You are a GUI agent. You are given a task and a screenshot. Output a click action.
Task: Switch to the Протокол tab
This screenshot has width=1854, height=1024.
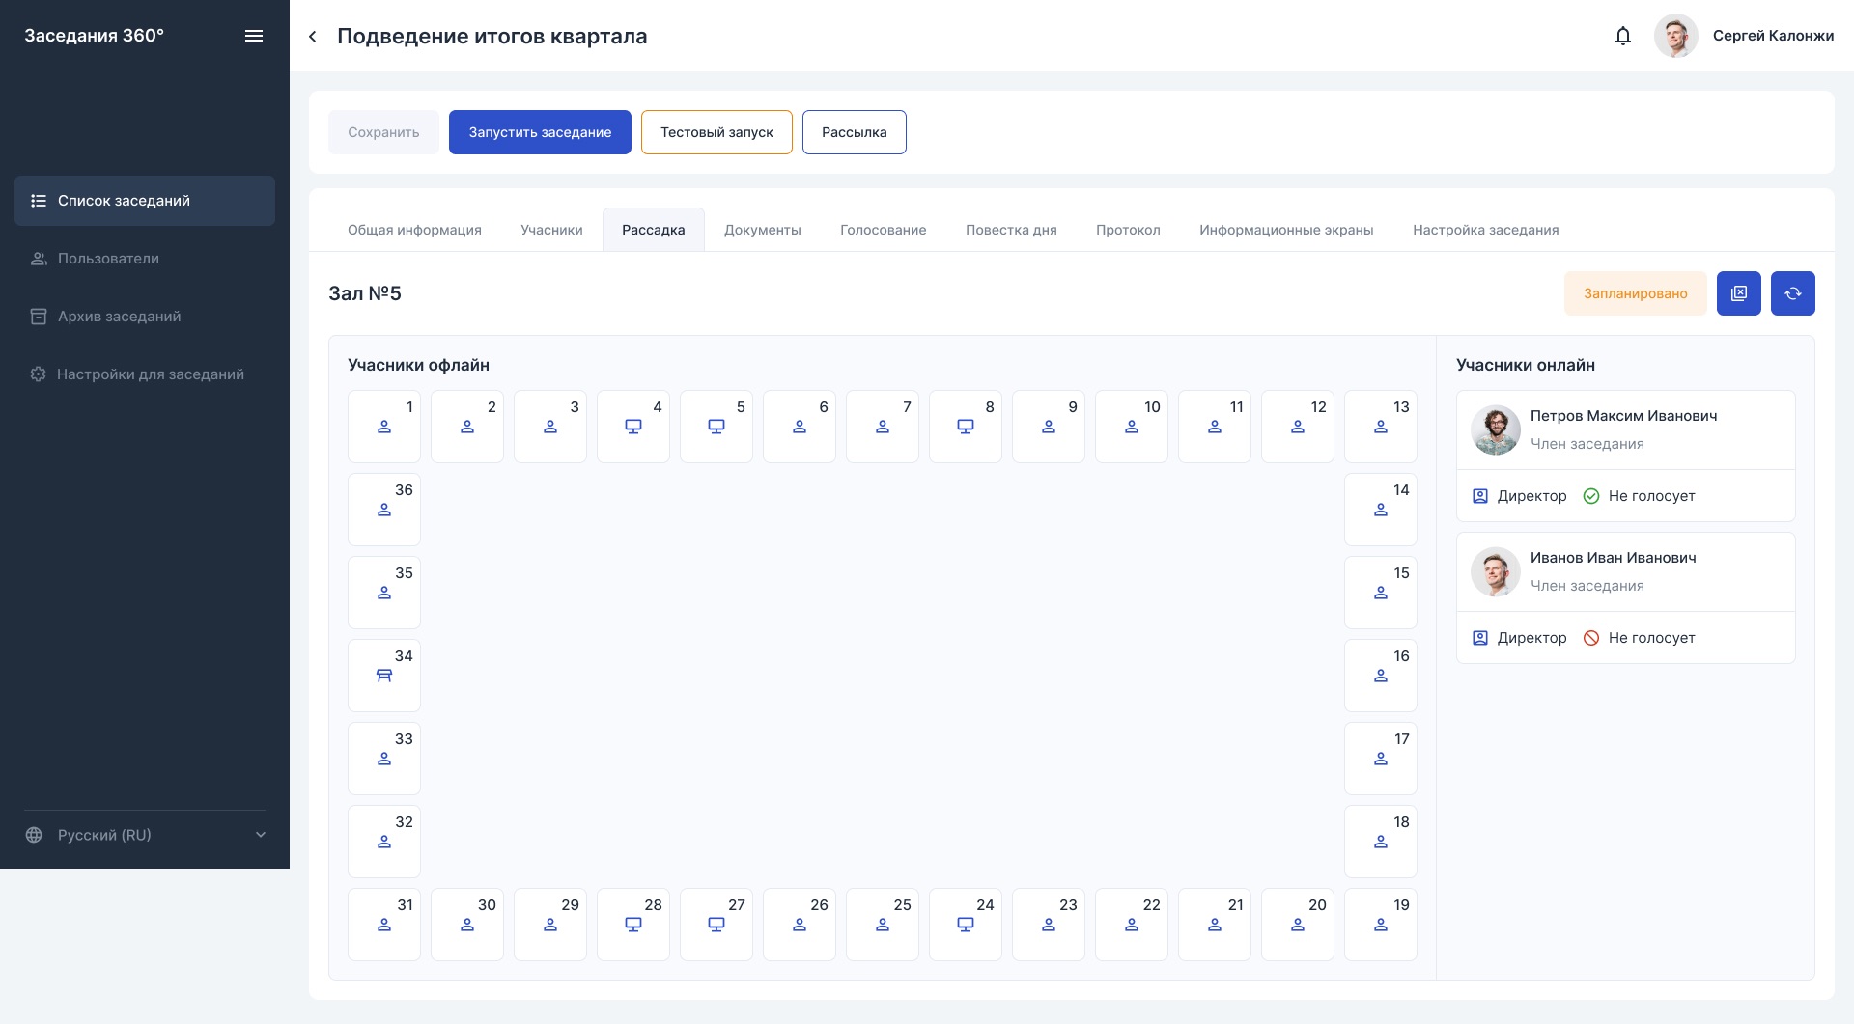(1128, 230)
